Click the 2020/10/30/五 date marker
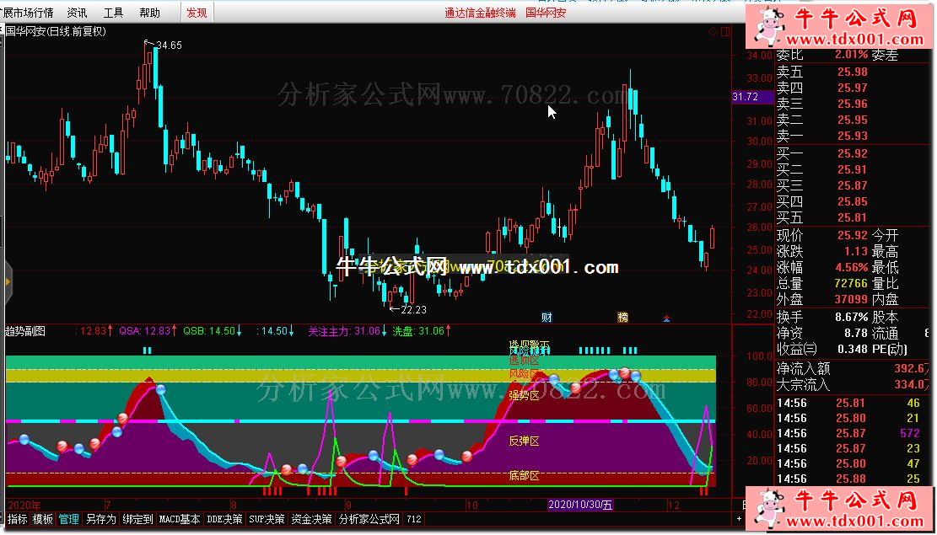 [x=581, y=506]
